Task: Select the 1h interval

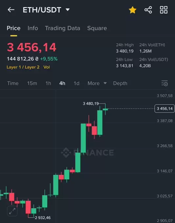Action: click(x=48, y=83)
